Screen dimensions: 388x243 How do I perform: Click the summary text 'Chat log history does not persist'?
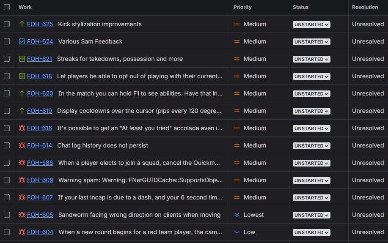[103, 146]
